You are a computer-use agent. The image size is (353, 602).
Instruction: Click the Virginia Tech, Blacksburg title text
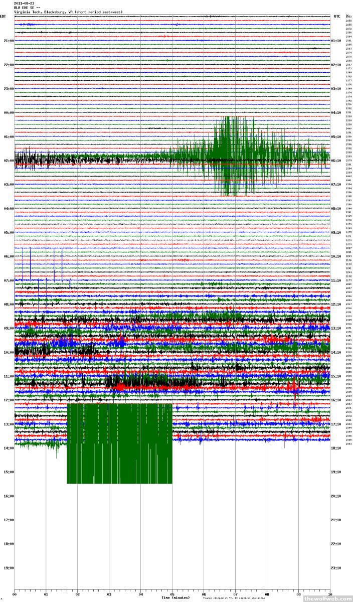68,12
